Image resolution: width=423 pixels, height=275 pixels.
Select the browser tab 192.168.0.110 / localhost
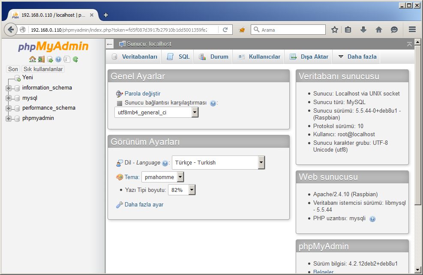click(x=53, y=15)
